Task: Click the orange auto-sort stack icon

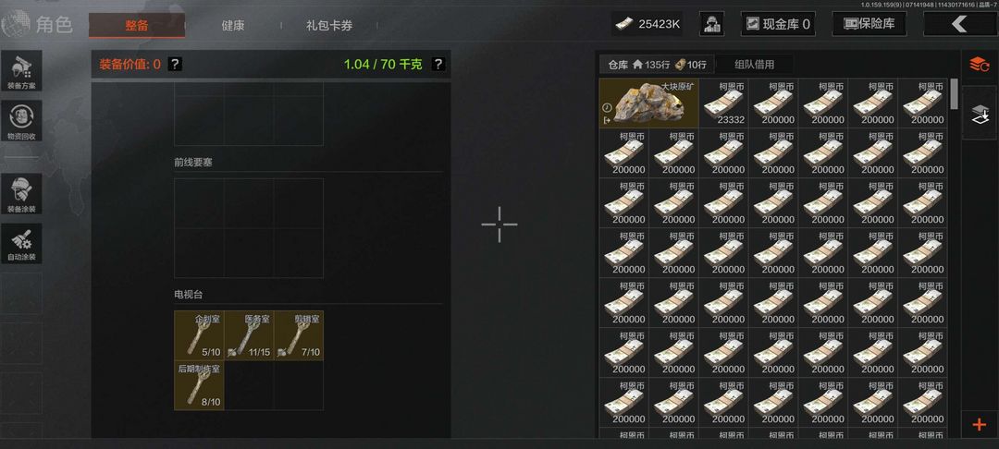Action: coord(980,64)
